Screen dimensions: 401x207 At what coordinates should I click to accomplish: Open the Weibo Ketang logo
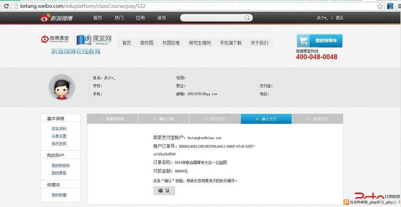coord(55,39)
